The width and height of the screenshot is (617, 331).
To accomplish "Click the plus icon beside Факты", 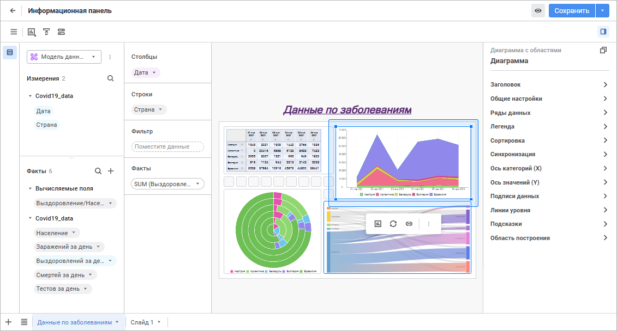I will (111, 171).
